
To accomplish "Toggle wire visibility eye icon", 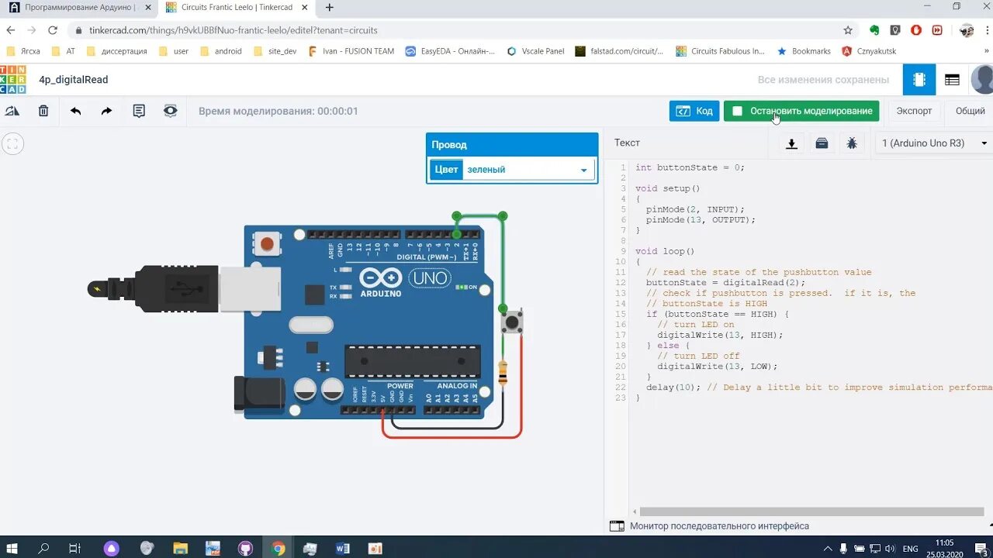I will click(171, 111).
